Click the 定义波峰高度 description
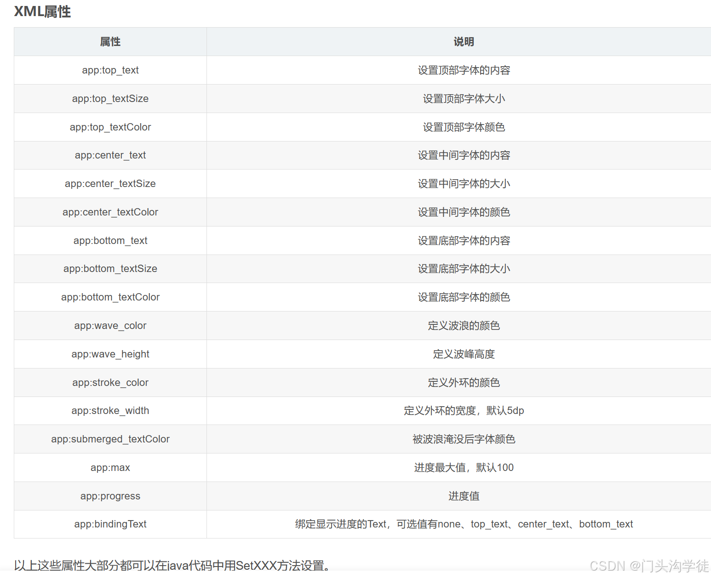 [x=464, y=354]
